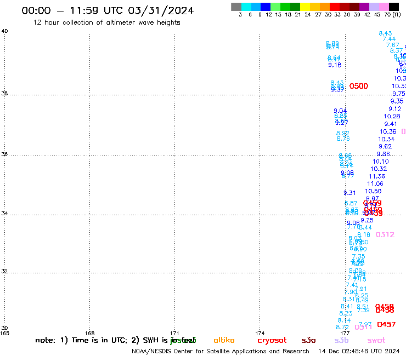Click the wave height value '7.35'

(x=358, y=256)
